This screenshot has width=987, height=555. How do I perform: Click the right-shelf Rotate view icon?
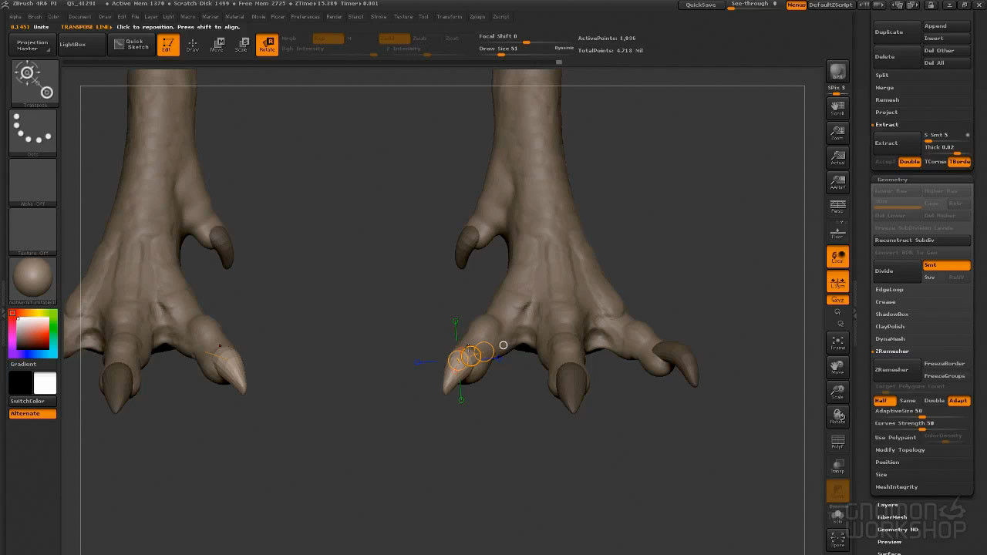[x=837, y=417]
